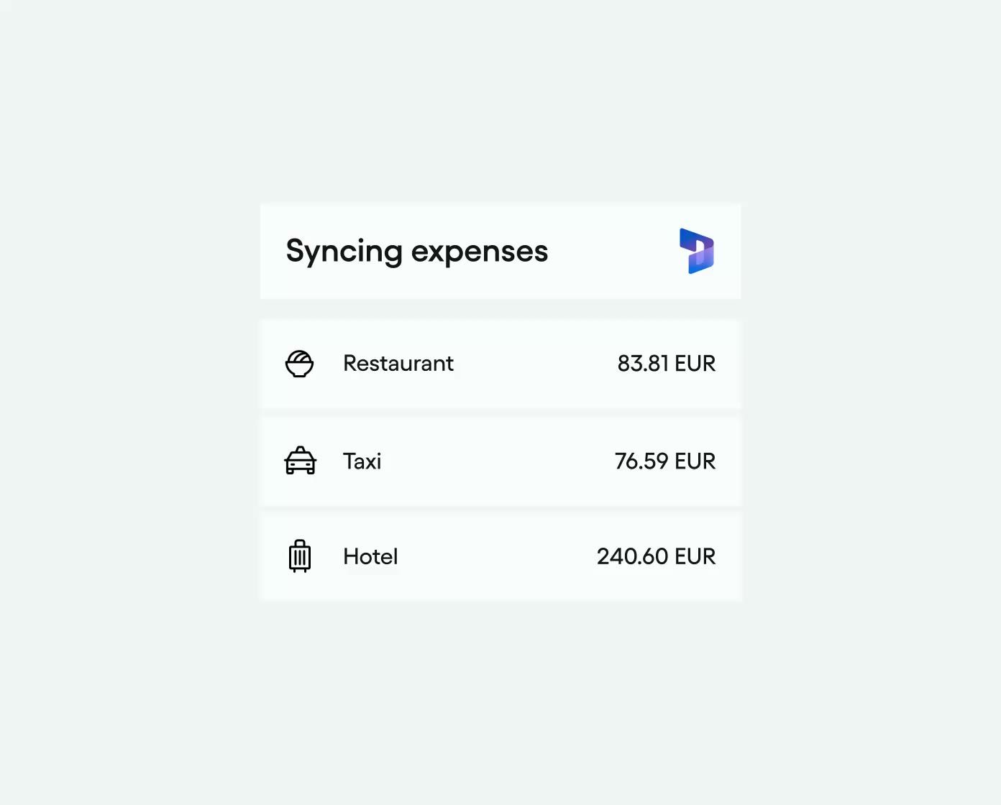This screenshot has width=1001, height=805.
Task: Click the EUR currency code on Hotel row
Action: tap(695, 556)
